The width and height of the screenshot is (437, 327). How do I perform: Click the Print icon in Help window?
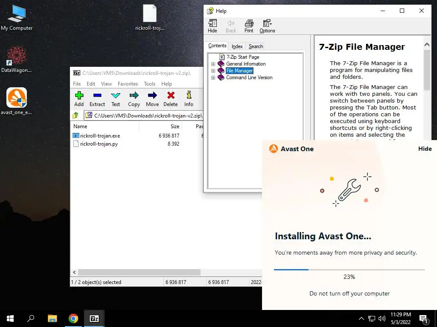[249, 26]
